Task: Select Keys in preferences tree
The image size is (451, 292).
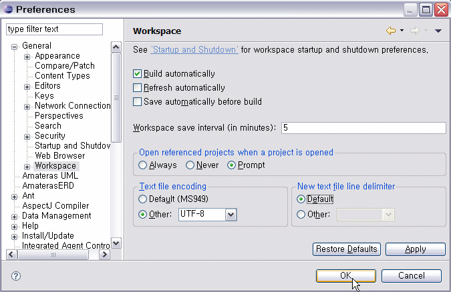Action: point(44,95)
